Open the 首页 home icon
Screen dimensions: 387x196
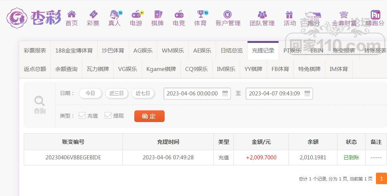71,14
